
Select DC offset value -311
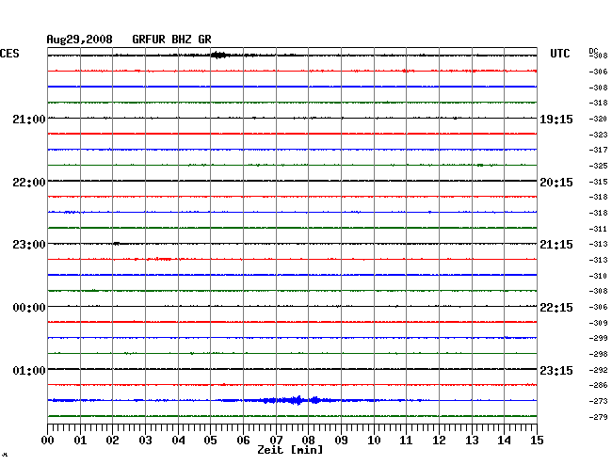tap(598, 229)
